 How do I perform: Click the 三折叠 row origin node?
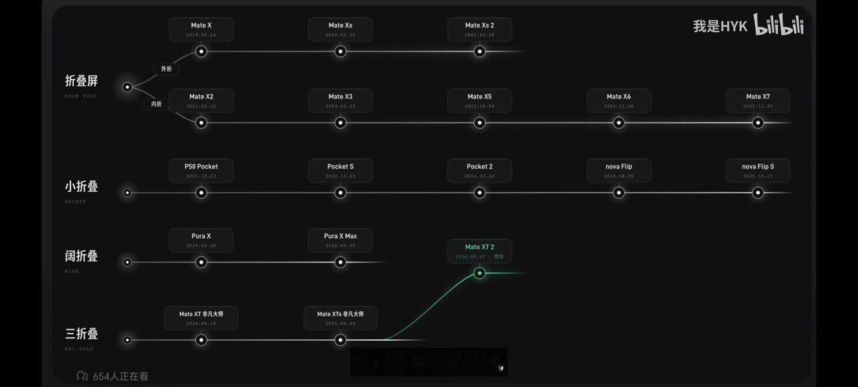(127, 340)
